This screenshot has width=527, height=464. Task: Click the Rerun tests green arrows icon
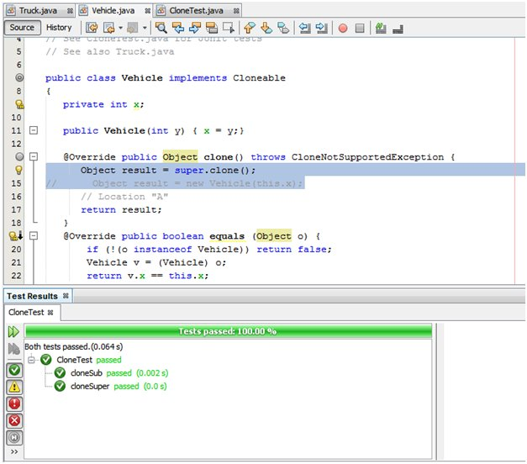pos(14,332)
